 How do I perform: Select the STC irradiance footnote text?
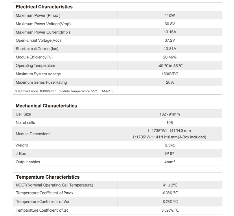(64, 91)
